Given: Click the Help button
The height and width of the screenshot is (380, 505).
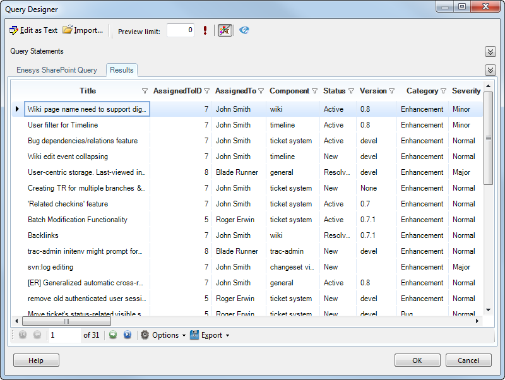Looking at the screenshot, I should click(36, 360).
